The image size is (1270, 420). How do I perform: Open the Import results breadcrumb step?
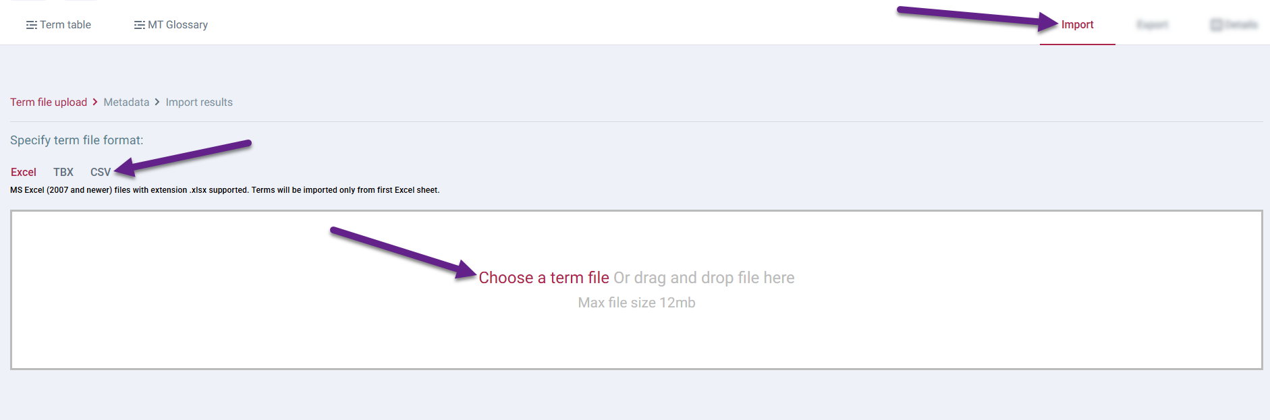[198, 102]
